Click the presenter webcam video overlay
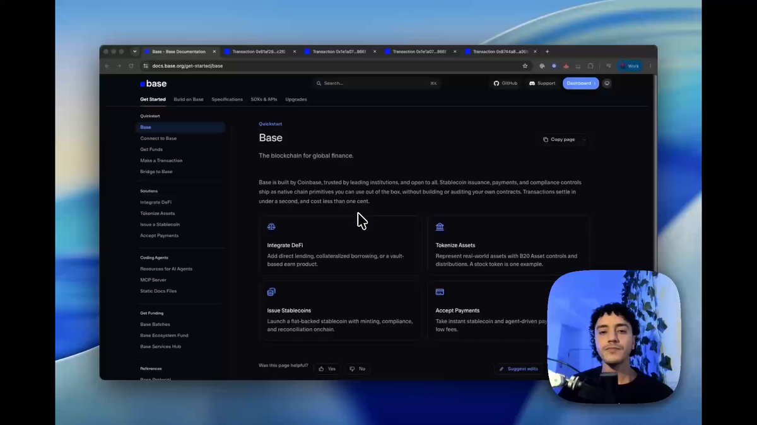 click(x=614, y=337)
